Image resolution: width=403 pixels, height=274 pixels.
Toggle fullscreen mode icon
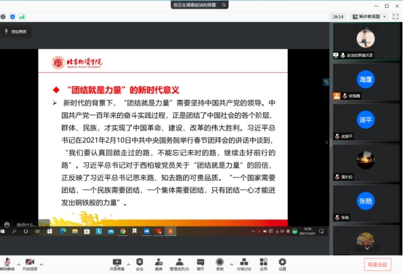[x=396, y=17]
